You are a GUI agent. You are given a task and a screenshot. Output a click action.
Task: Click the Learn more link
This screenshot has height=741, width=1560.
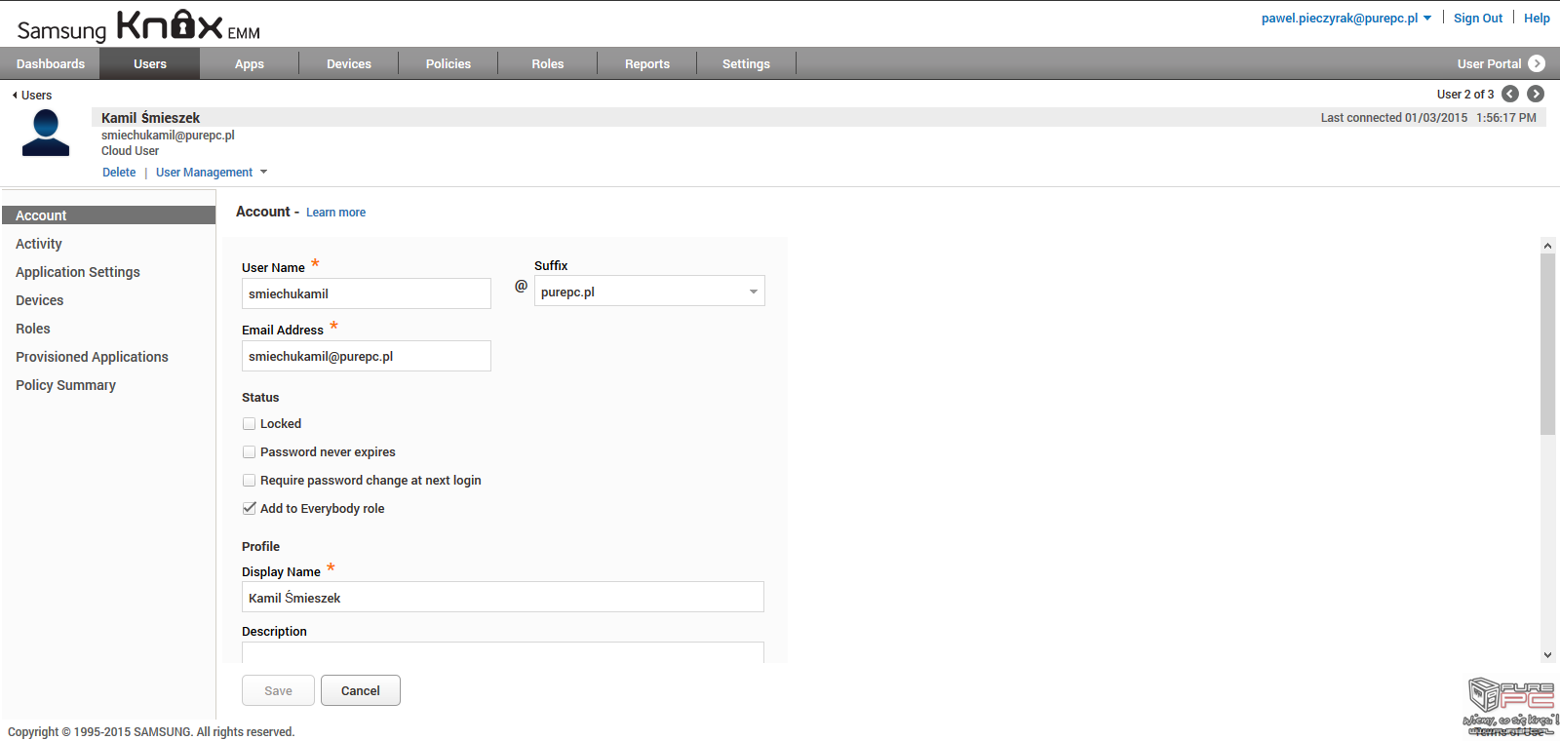pyautogui.click(x=335, y=213)
